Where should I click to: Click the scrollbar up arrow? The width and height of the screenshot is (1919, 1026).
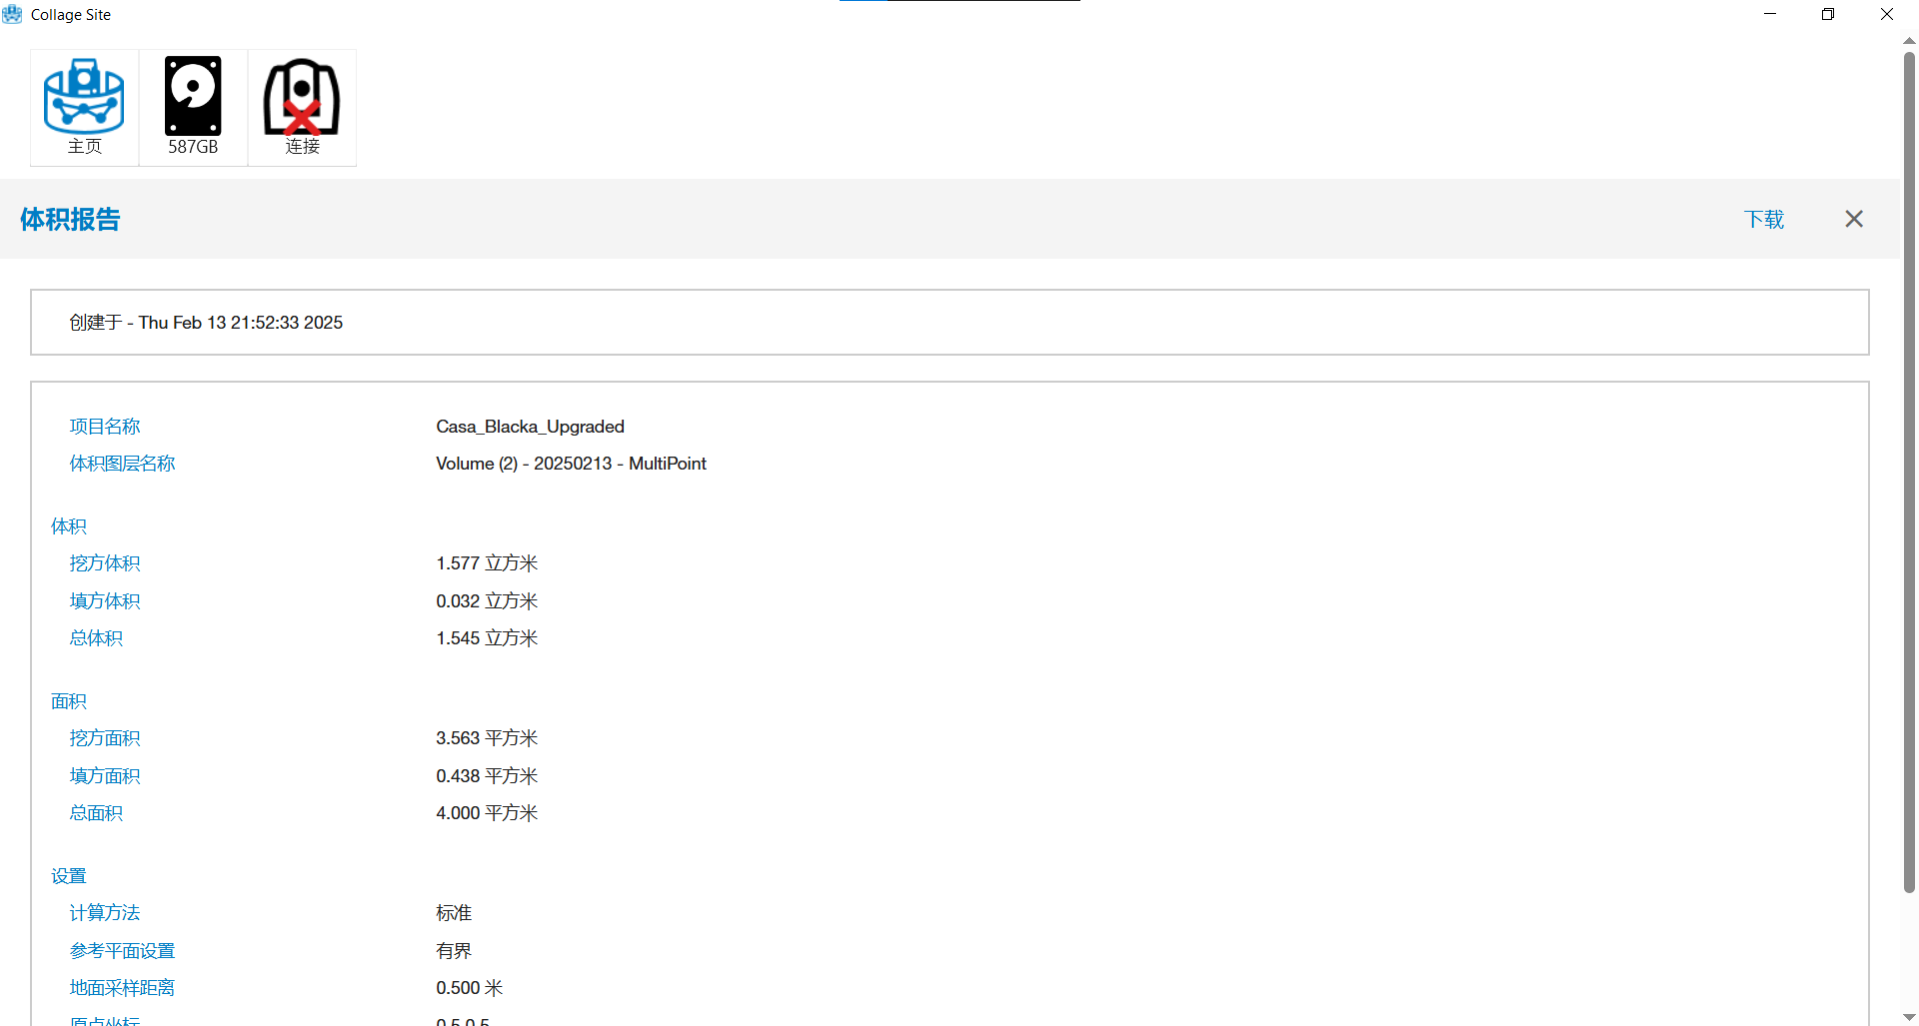point(1909,41)
